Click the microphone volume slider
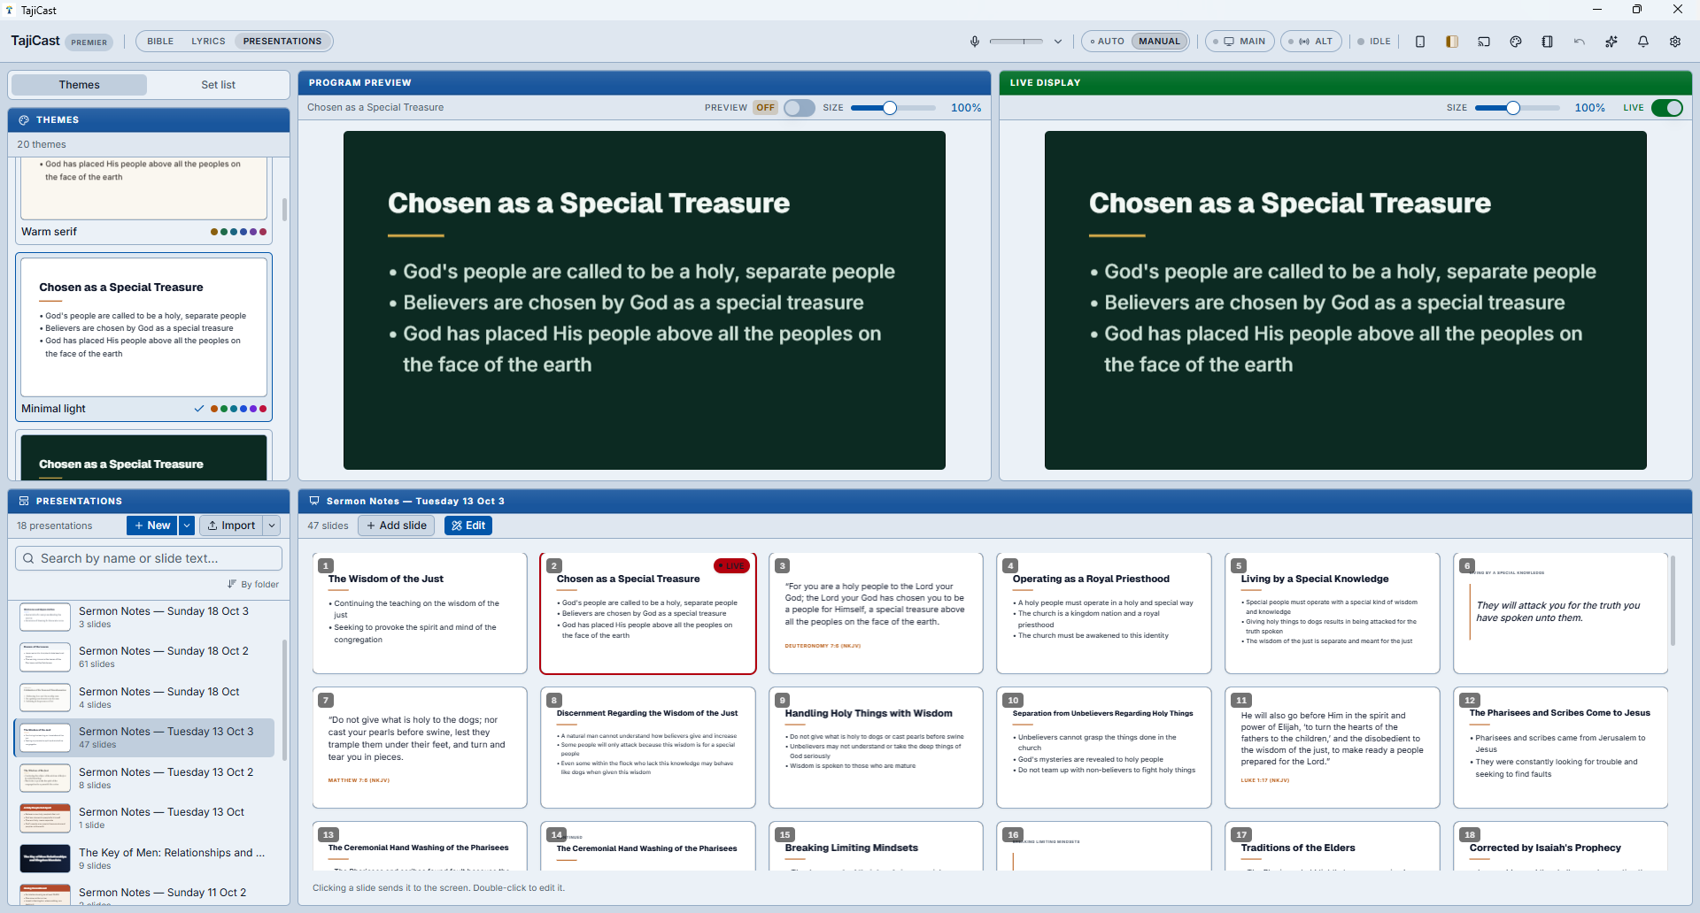The height and width of the screenshot is (913, 1700). tap(1016, 42)
